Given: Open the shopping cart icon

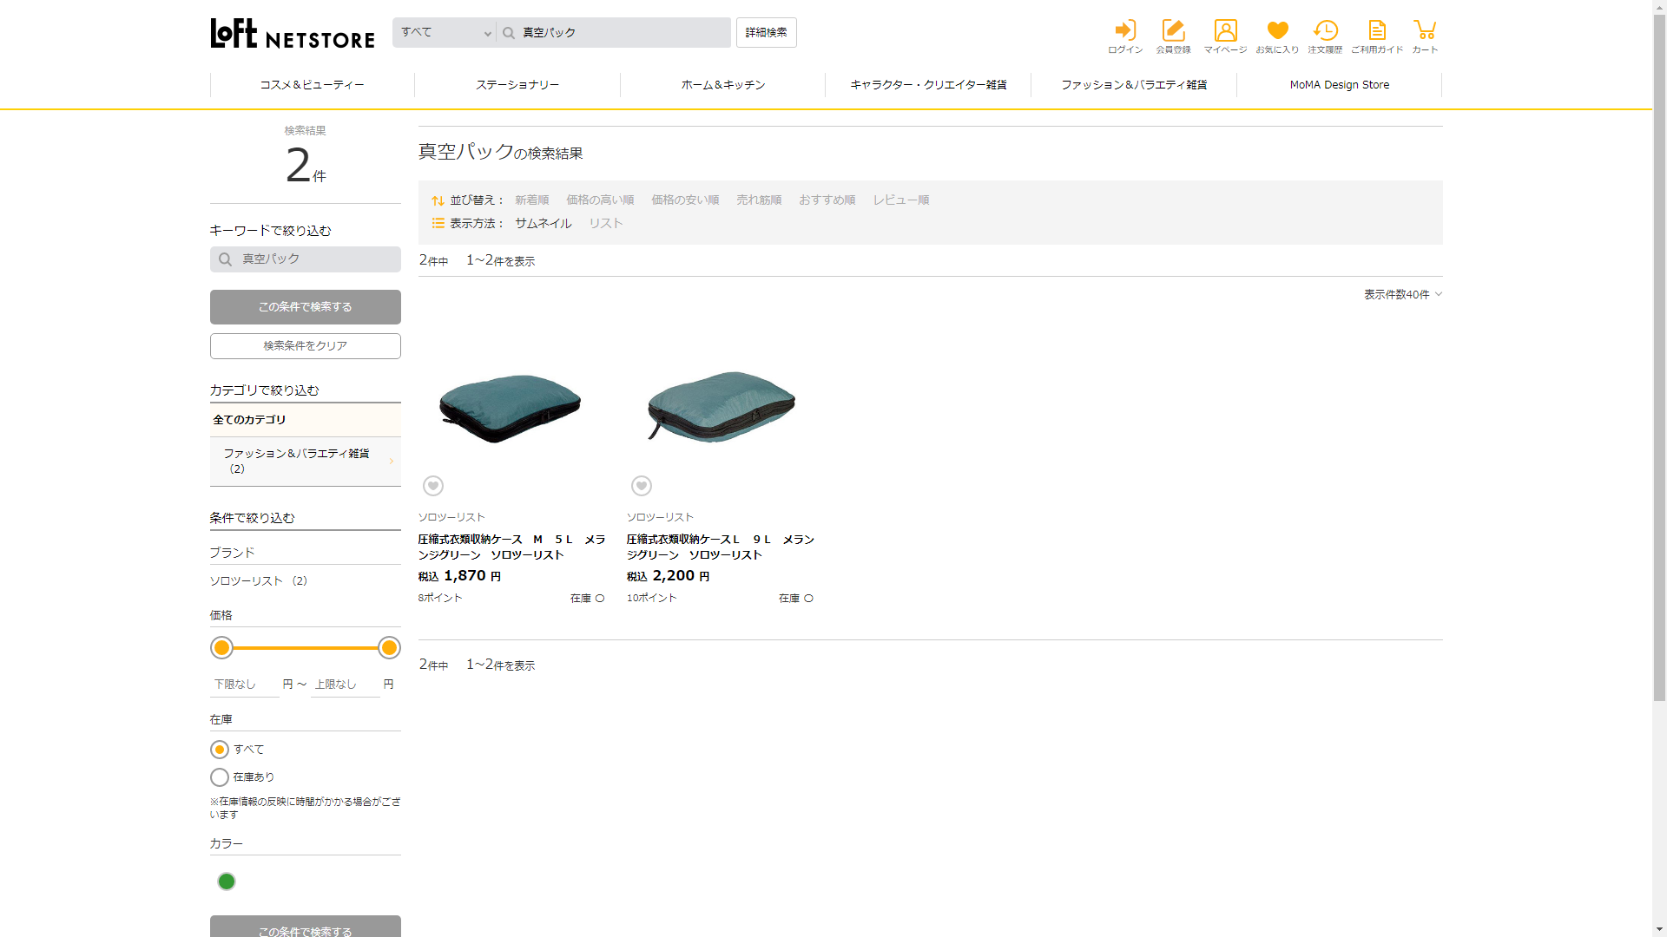Looking at the screenshot, I should pyautogui.click(x=1425, y=31).
